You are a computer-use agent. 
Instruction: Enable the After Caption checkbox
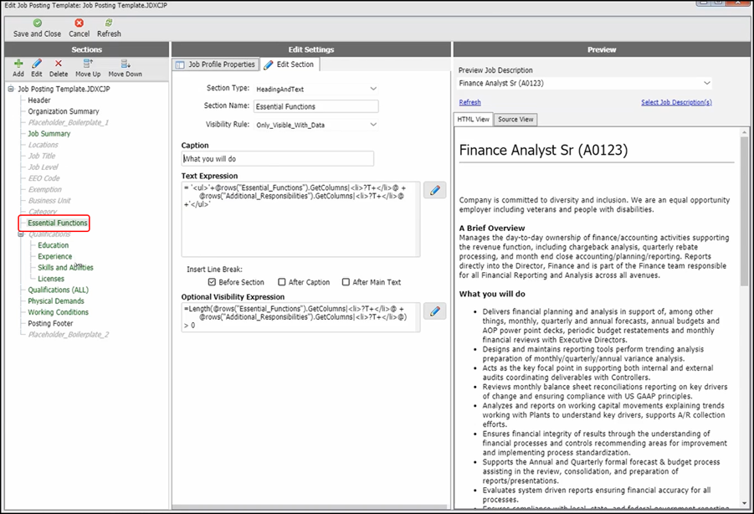(x=282, y=282)
